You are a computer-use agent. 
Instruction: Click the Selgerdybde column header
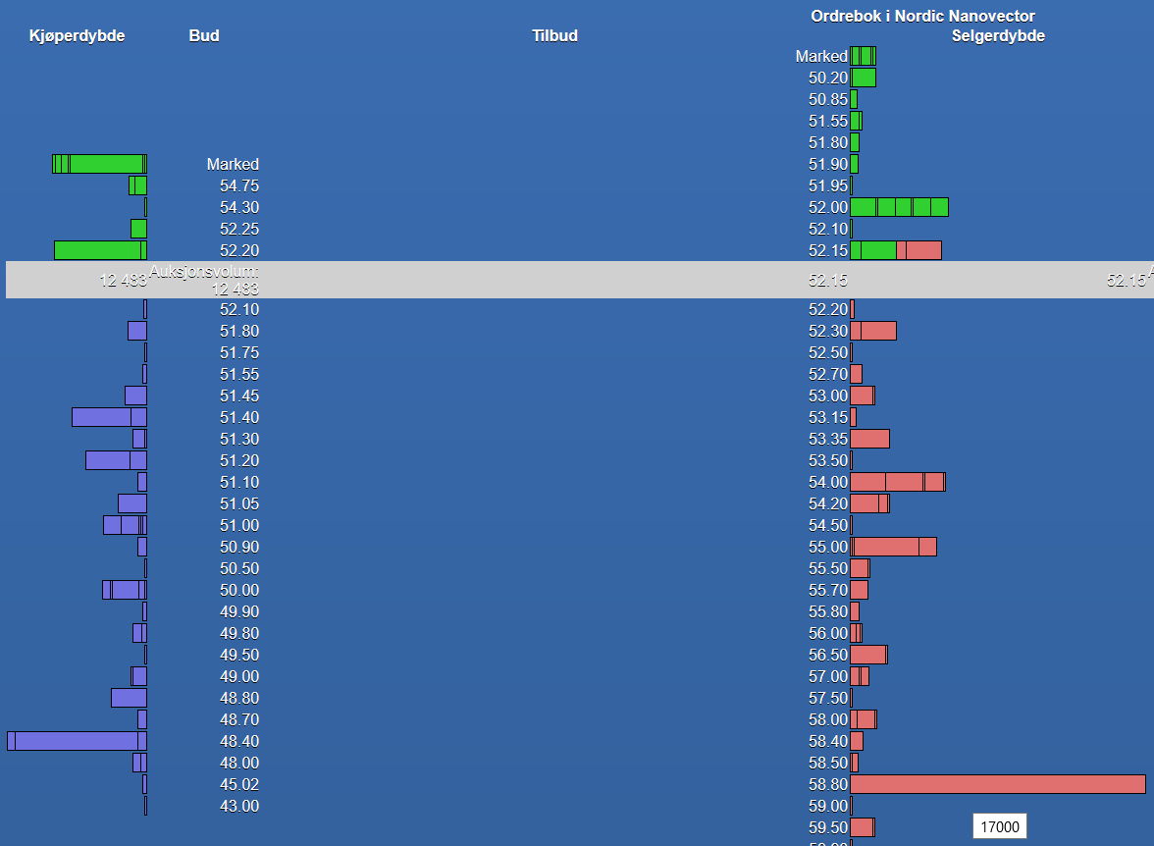point(998,36)
